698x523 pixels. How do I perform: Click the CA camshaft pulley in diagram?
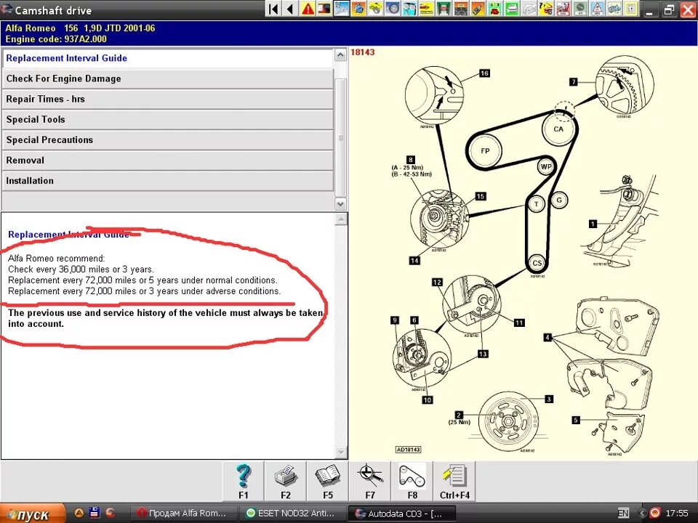tap(558, 129)
